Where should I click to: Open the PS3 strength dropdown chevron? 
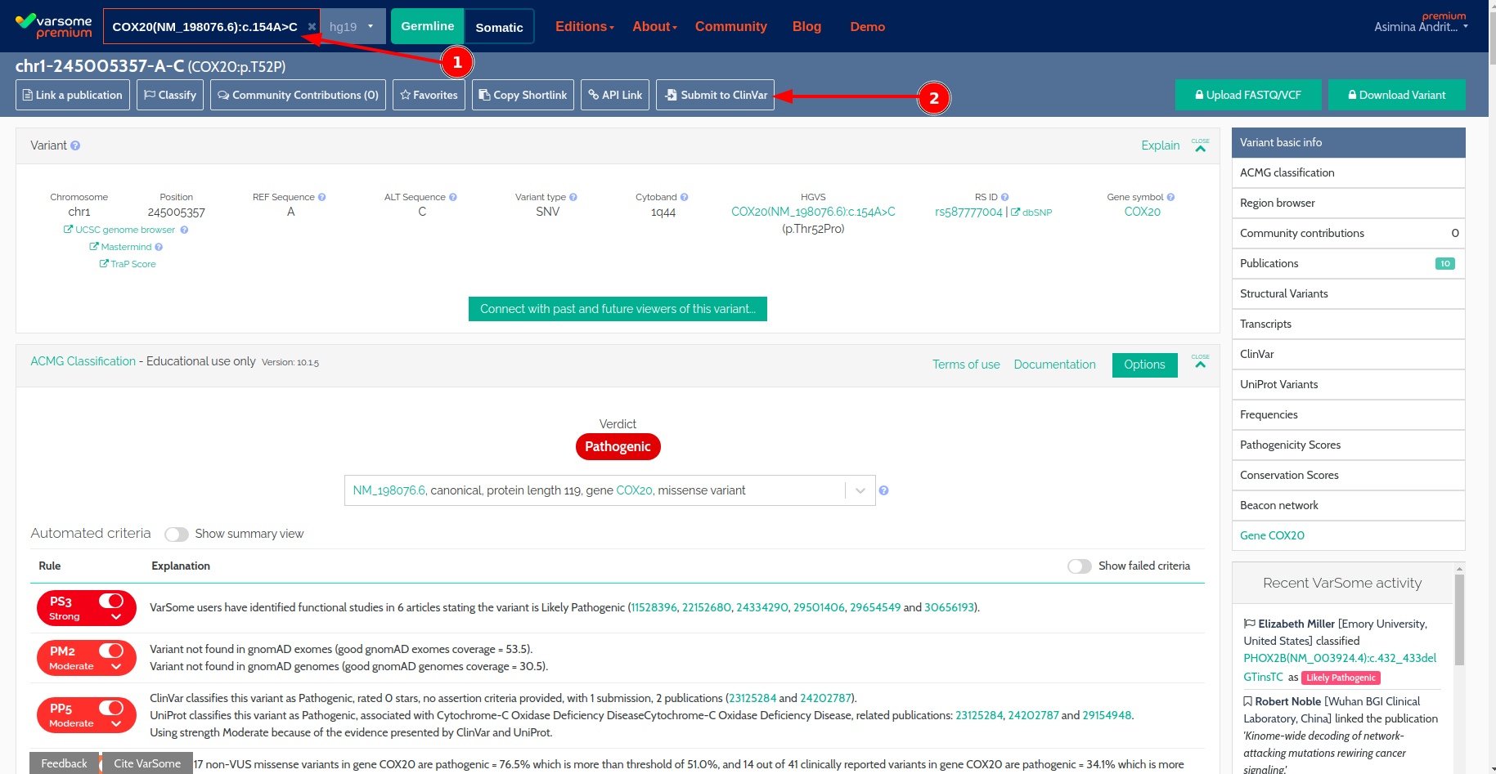[116, 617]
